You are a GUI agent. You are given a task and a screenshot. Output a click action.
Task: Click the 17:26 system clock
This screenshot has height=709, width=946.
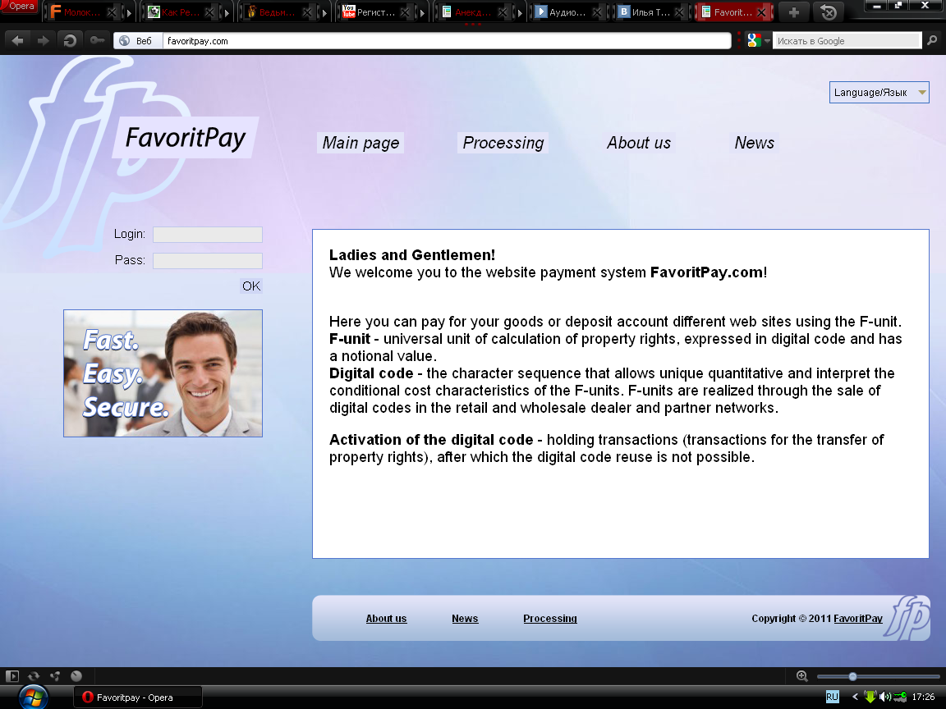[x=923, y=697]
